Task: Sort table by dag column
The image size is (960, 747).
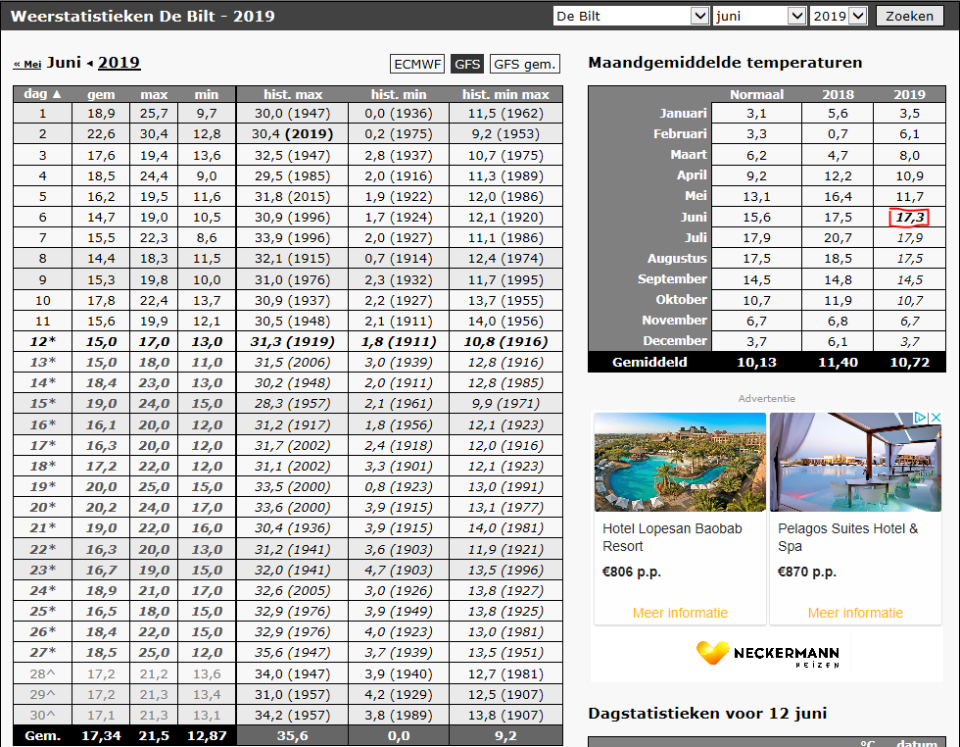Action: click(x=42, y=94)
